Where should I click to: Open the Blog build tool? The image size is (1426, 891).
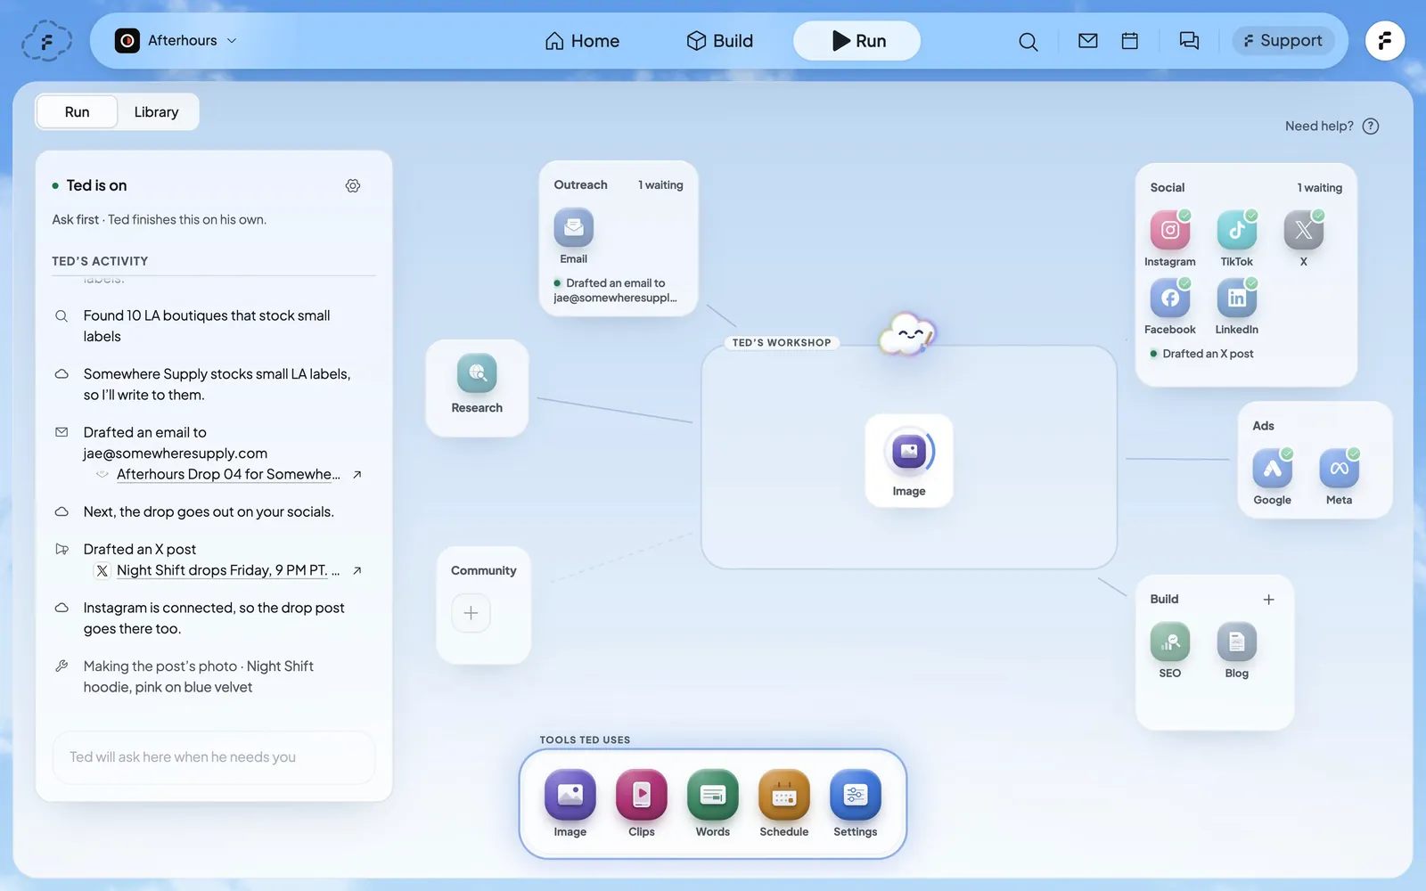(1236, 642)
